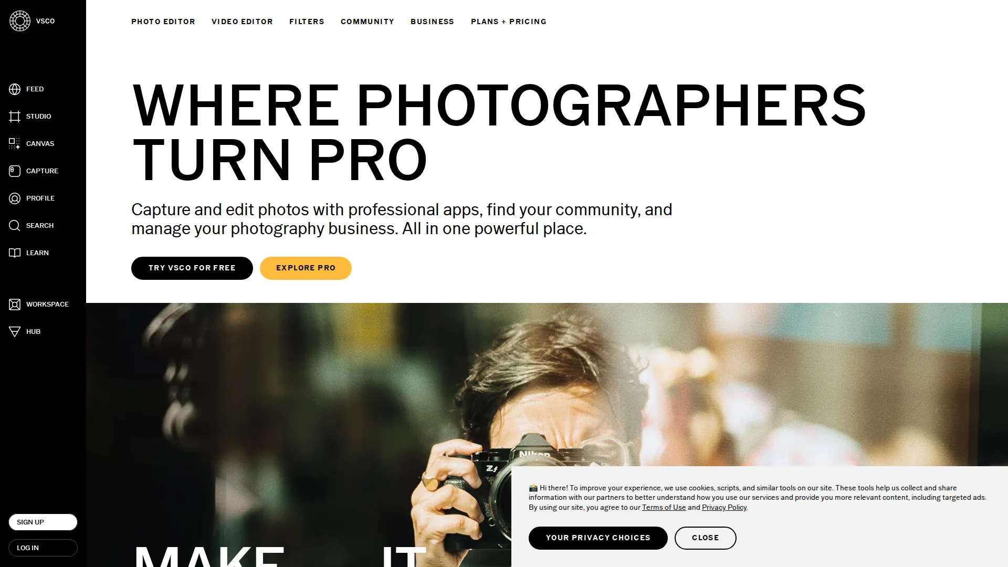Screen dimensions: 1008x567
Task: Open the Hub triangle icon
Action: click(x=15, y=332)
